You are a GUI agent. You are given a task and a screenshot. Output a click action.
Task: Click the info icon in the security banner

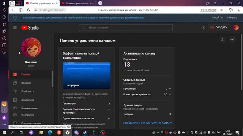(x=15, y=18)
